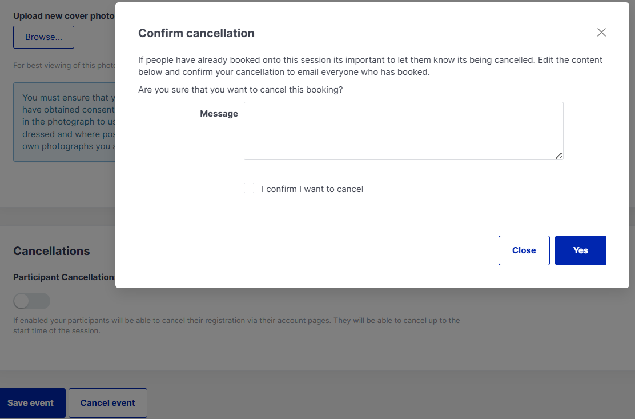Click the Message field label
Screen dimensions: 635x419
pos(219,114)
